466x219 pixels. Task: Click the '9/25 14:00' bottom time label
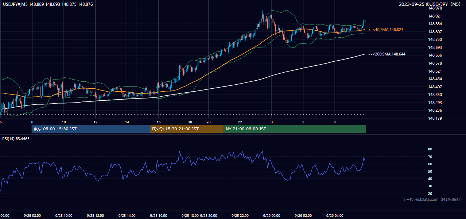click(127, 215)
